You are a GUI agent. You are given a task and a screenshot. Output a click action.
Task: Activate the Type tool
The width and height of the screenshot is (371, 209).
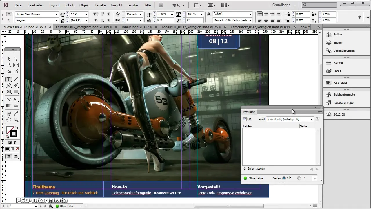click(x=9, y=79)
